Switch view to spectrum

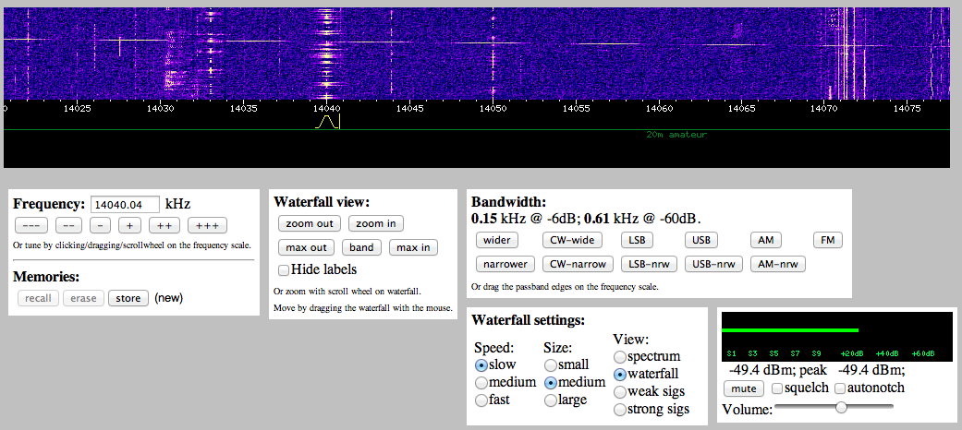pyautogui.click(x=619, y=356)
